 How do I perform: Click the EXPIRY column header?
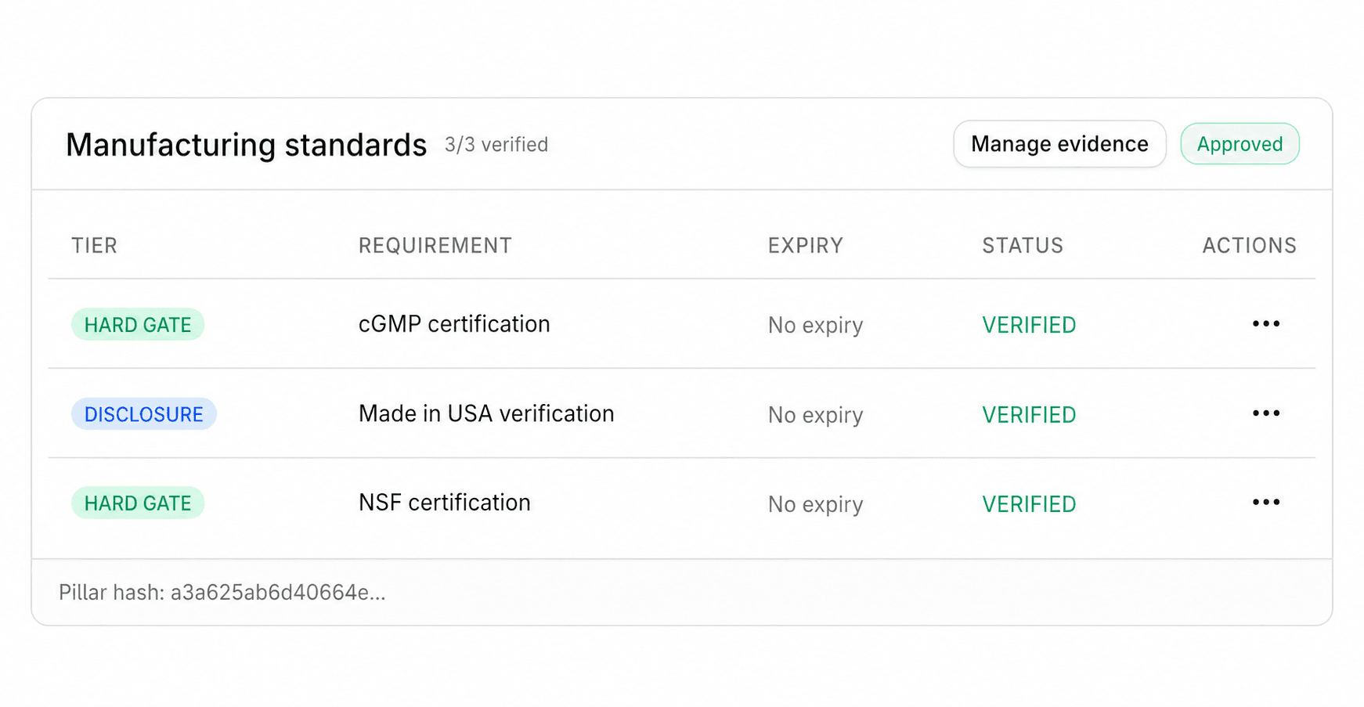[x=805, y=246]
